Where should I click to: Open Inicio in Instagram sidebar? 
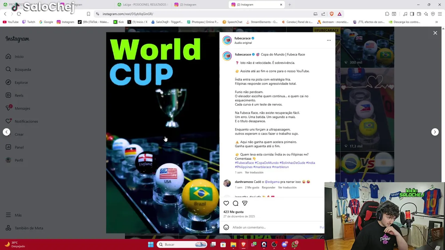[15, 57]
